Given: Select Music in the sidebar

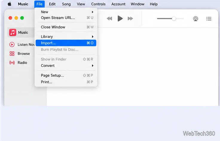Looking at the screenshot, I should [x=21, y=32].
